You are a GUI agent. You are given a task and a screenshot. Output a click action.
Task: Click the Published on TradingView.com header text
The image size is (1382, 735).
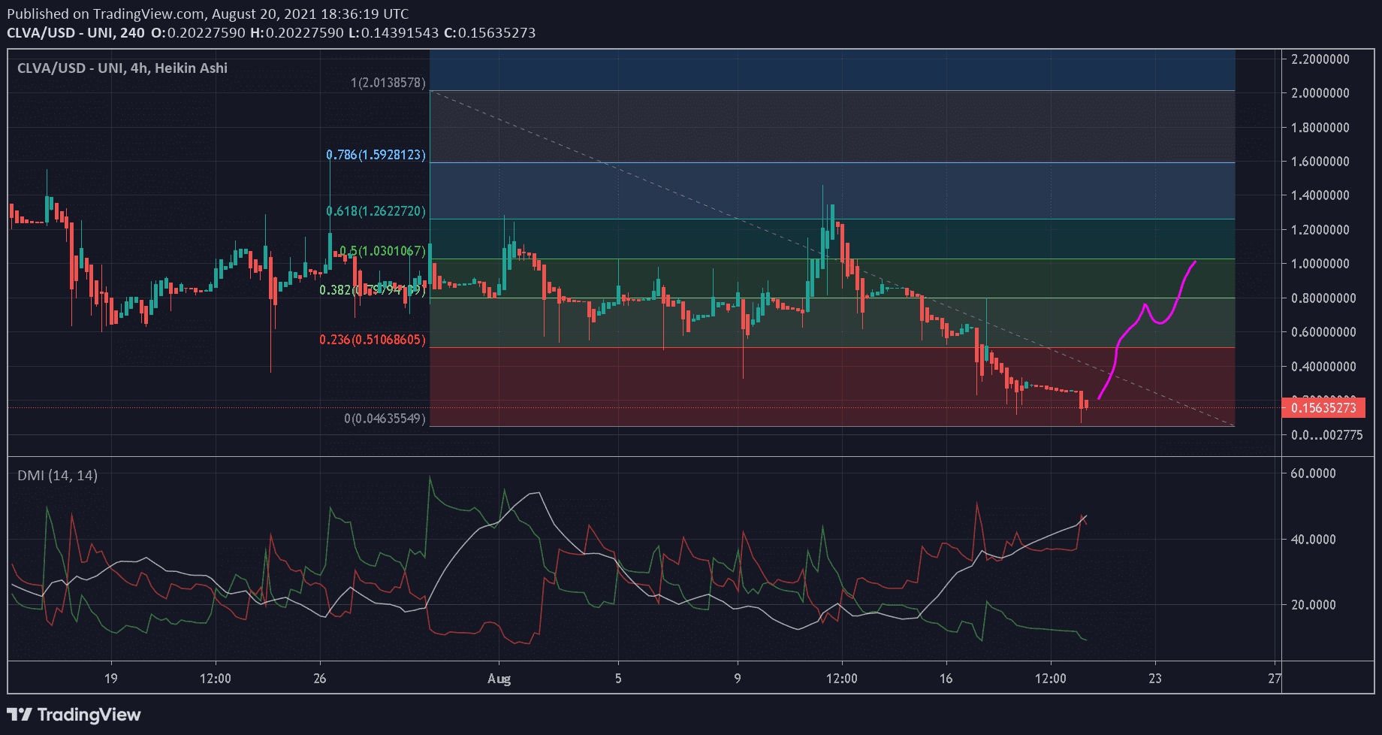208,14
